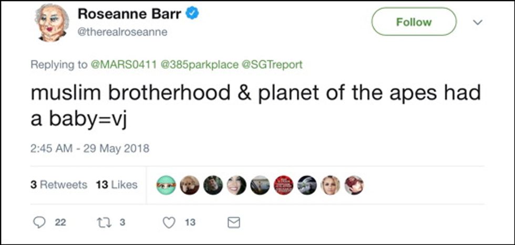Click the red liker avatar with text
Image resolution: width=515 pixels, height=245 pixels.
[x=284, y=185]
